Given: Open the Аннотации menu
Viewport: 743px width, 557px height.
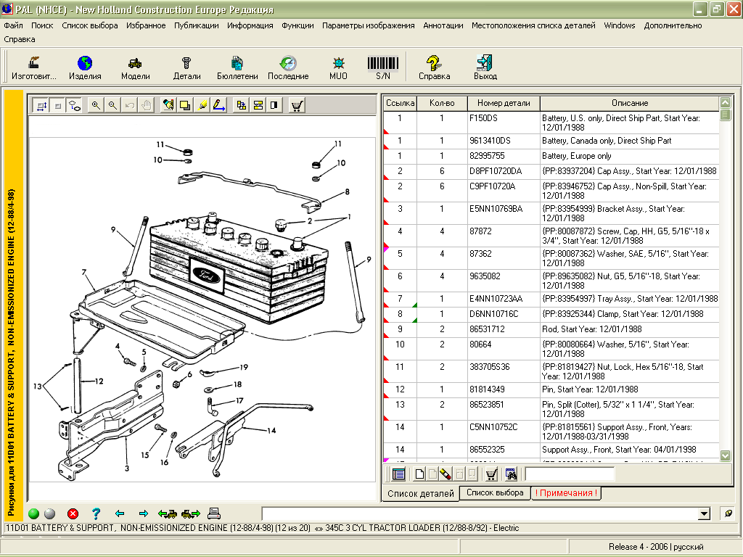Looking at the screenshot, I should 443,25.
